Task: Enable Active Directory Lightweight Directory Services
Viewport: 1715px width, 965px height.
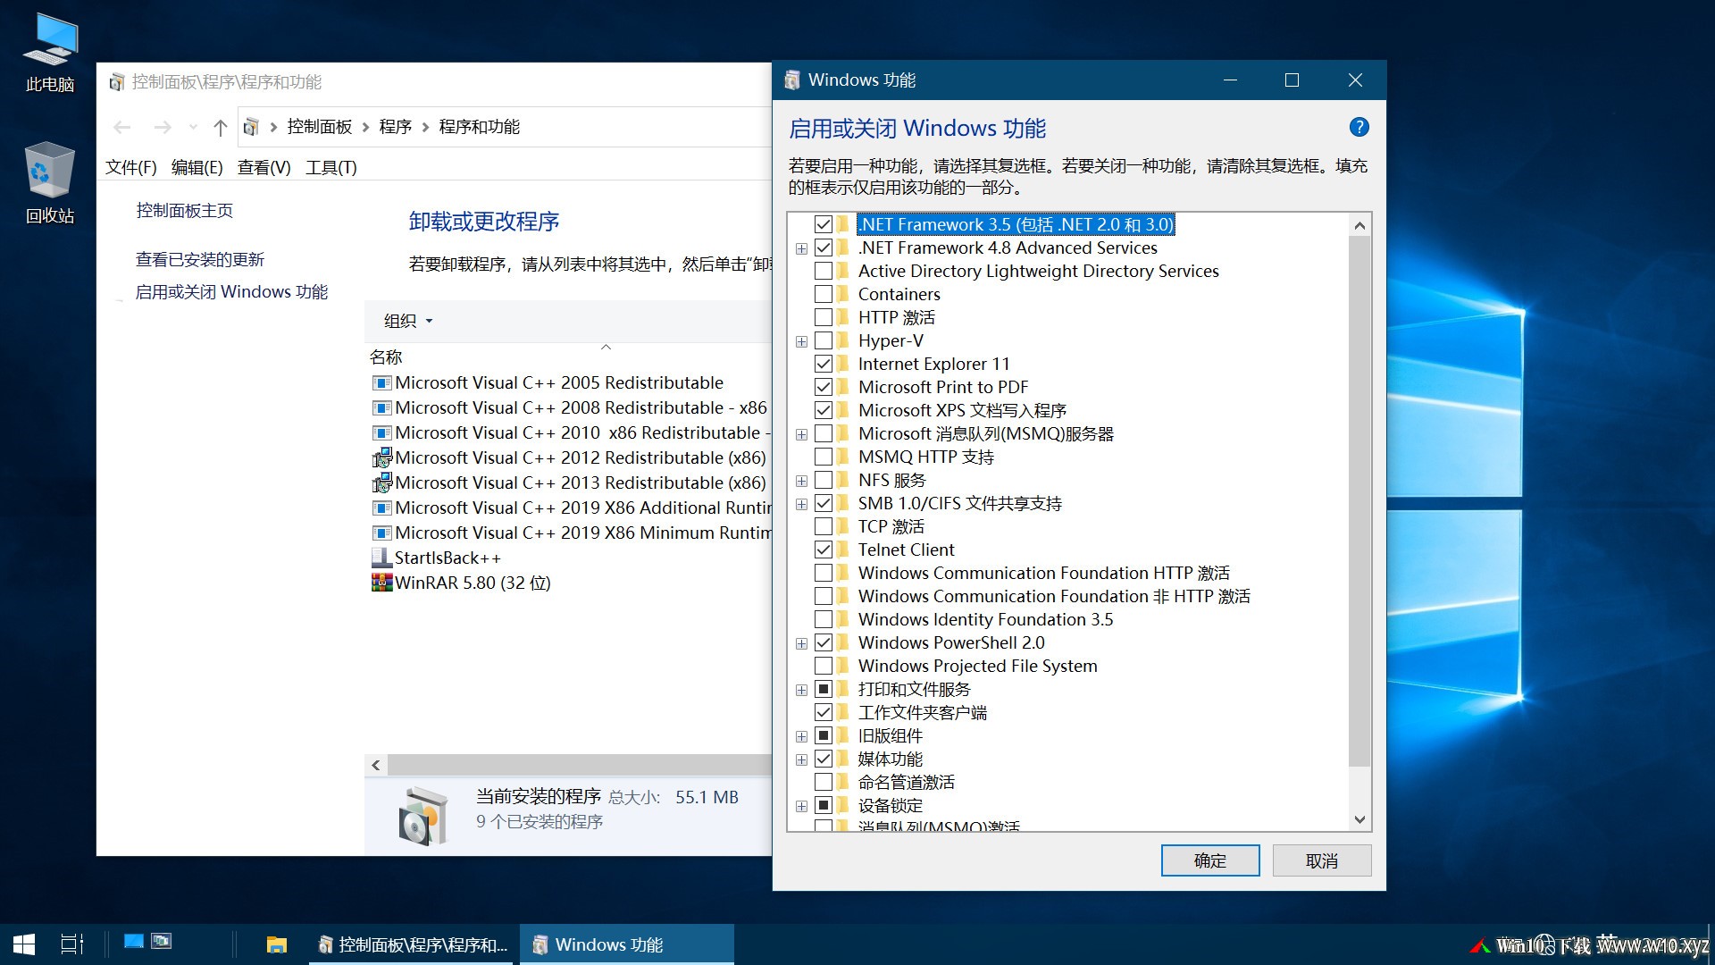Action: tap(824, 271)
